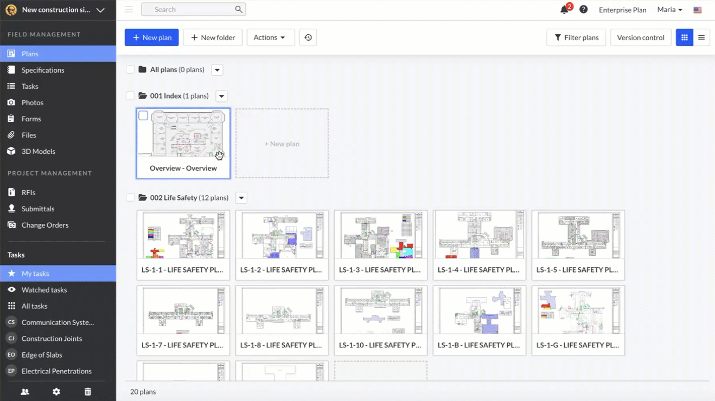Open the Actions dropdown

coord(271,37)
